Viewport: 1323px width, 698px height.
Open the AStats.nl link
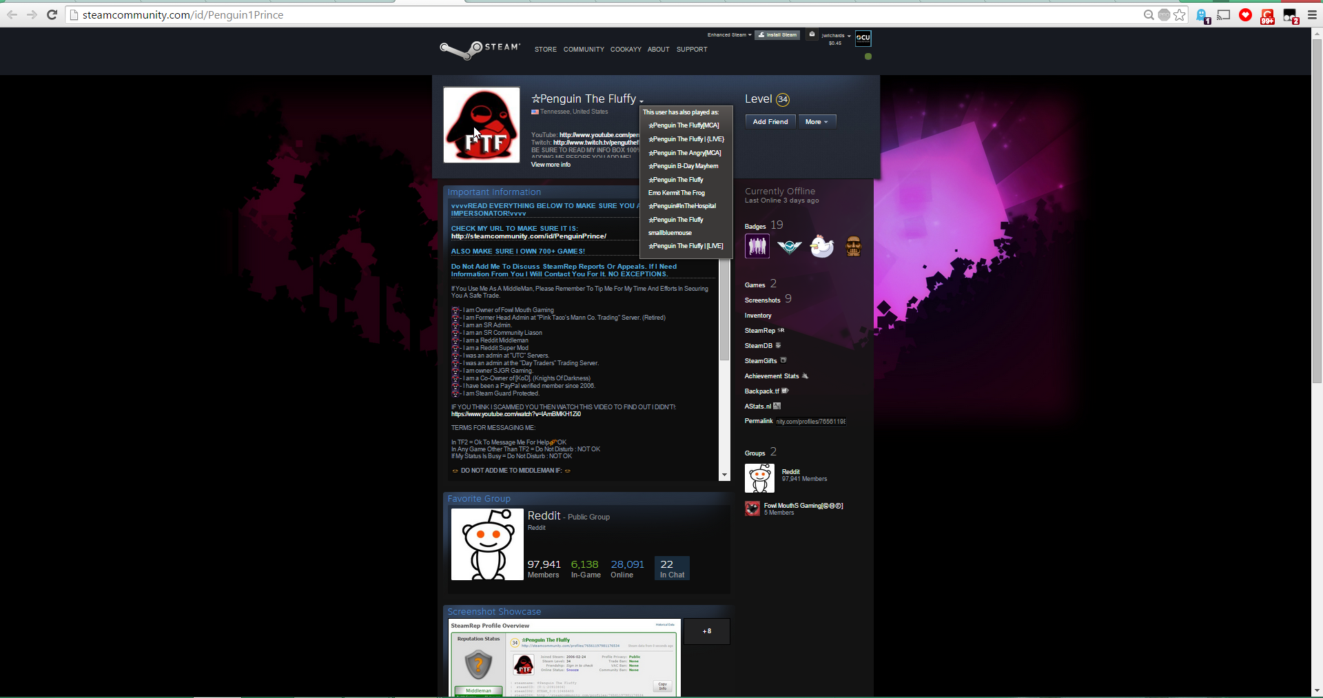click(x=763, y=407)
